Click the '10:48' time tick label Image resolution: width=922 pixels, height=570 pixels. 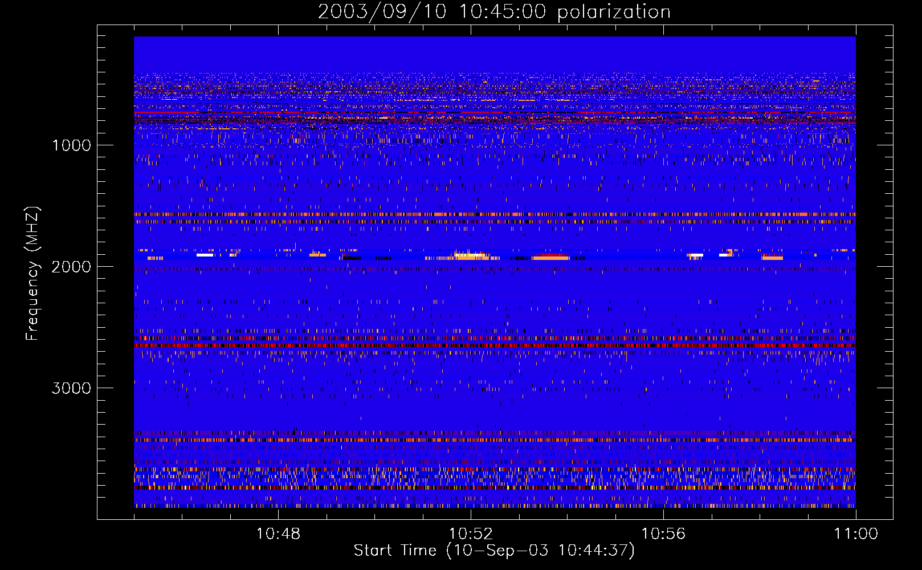278,534
